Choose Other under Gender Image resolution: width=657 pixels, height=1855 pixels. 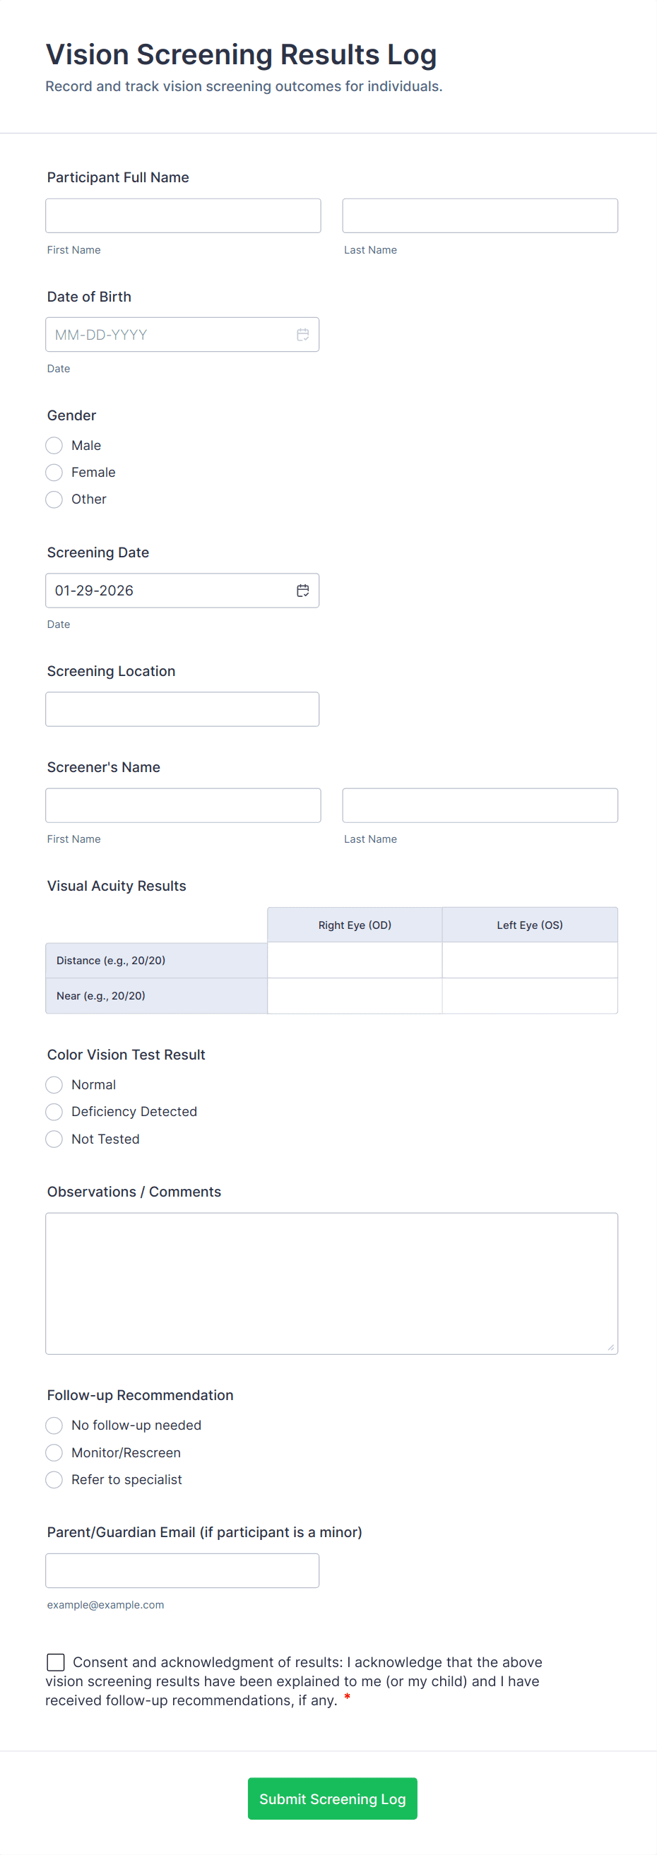coord(53,499)
